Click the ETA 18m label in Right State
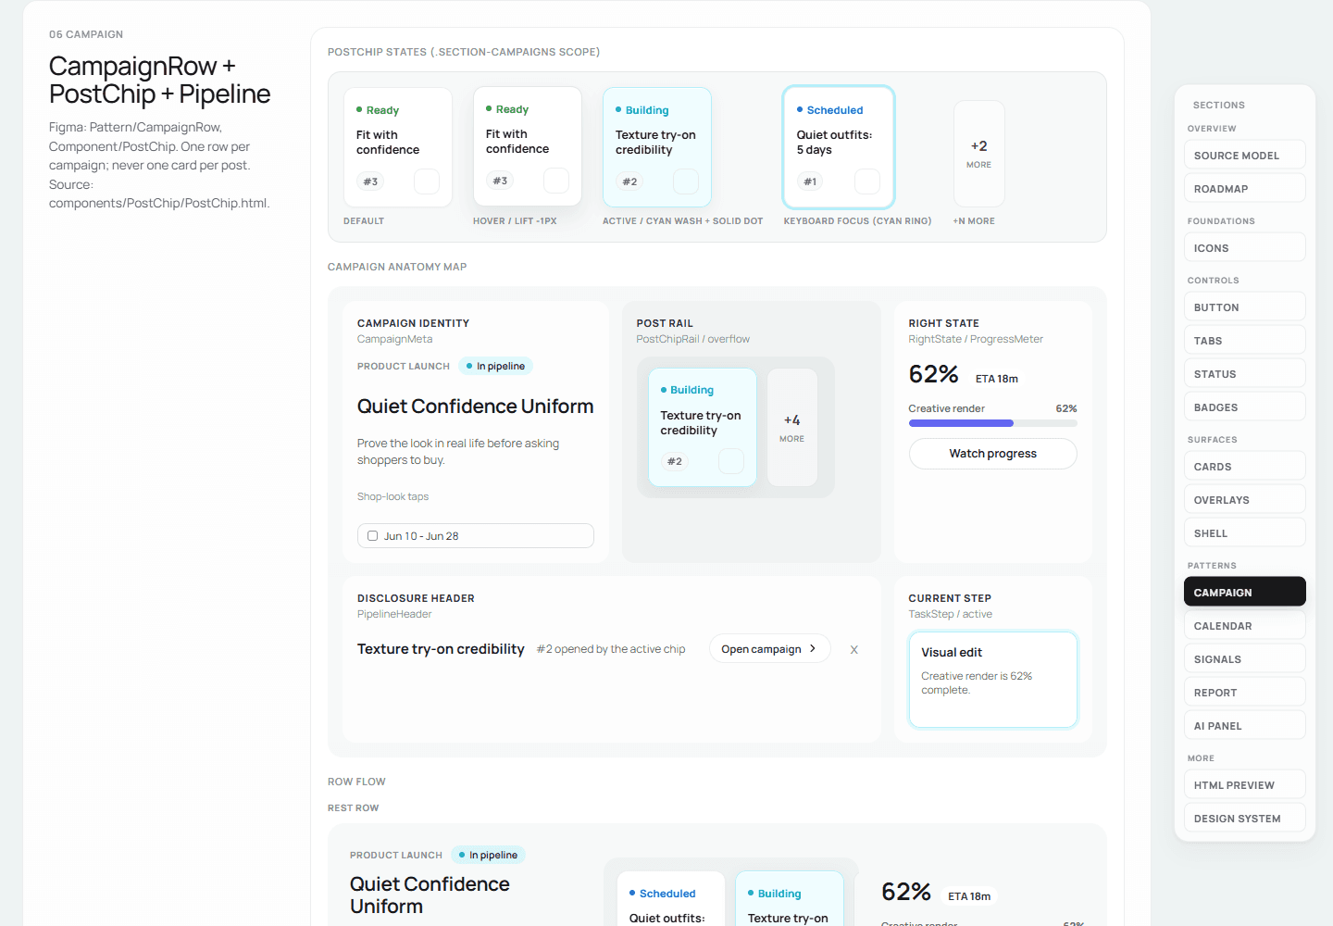The image size is (1333, 926). pos(997,379)
